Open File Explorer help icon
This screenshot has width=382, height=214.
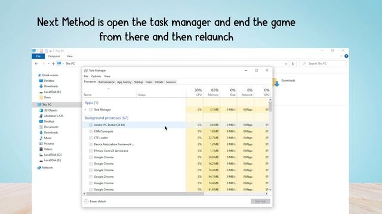tap(346, 56)
